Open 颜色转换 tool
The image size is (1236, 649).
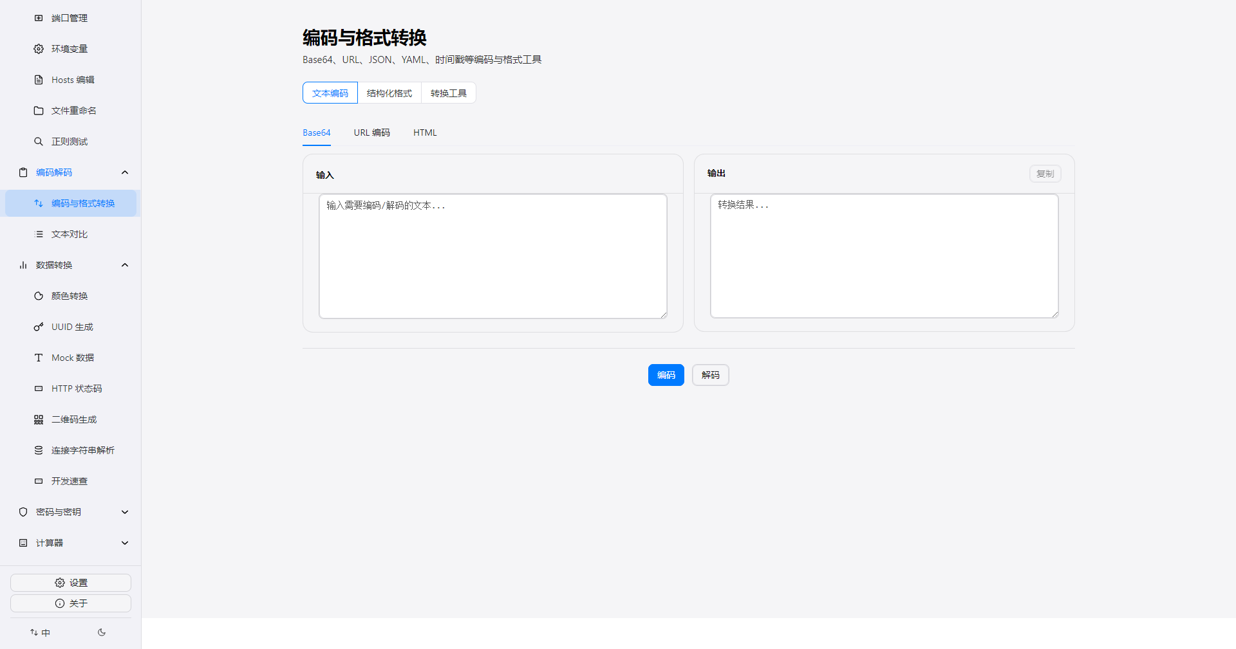point(71,296)
